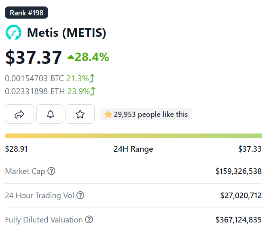Click the share arrow icon button
The width and height of the screenshot is (271, 233).
19,114
